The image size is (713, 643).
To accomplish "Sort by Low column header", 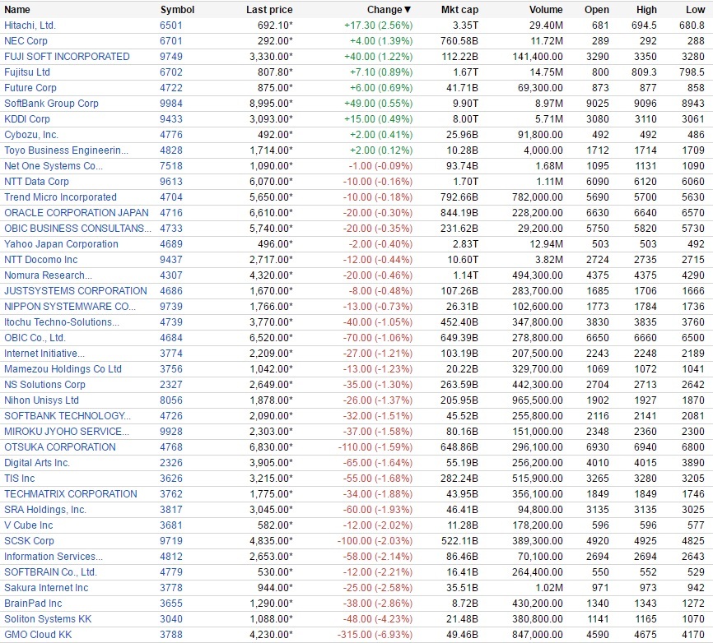I will (695, 10).
